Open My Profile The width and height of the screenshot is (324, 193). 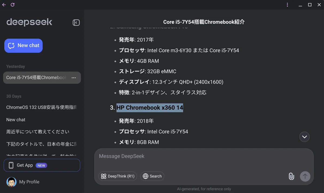point(29,182)
